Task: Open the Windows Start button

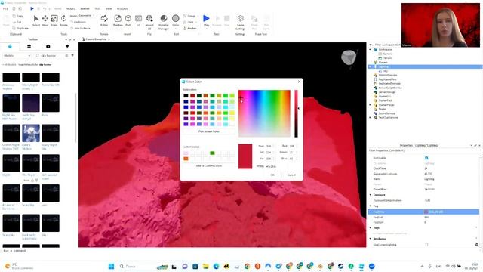Action: (x=111, y=266)
